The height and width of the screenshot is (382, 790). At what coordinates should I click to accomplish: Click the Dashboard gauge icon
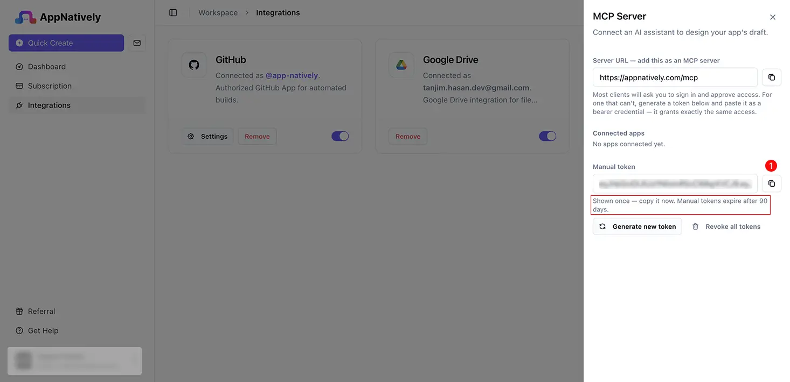pyautogui.click(x=19, y=67)
